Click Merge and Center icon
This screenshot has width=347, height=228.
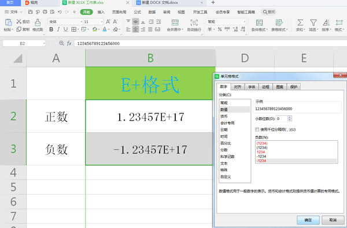pyautogui.click(x=175, y=23)
